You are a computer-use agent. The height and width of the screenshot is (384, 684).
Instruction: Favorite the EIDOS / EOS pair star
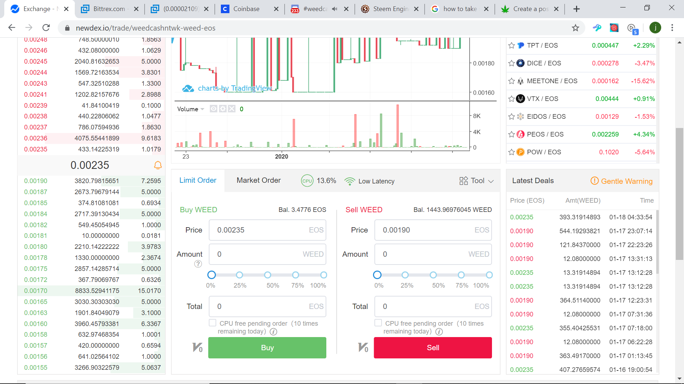512,117
